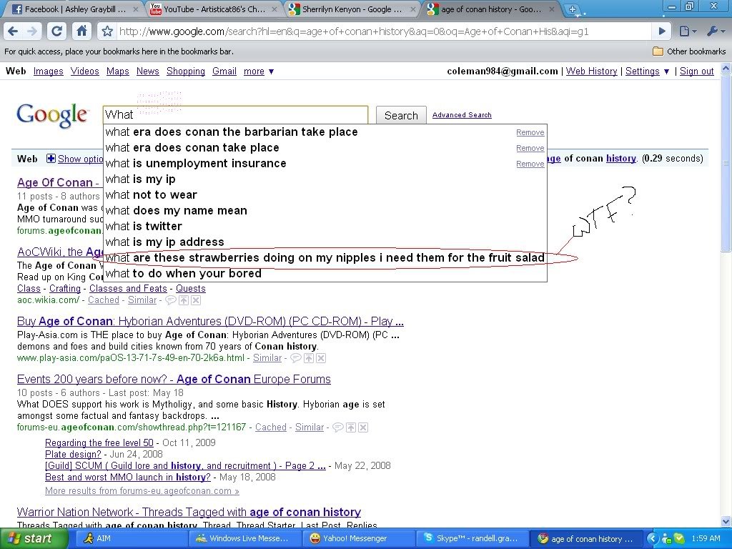This screenshot has width=732, height=549.
Task: Switch to Yahoo! Messenger taskbar item
Action: [x=357, y=539]
